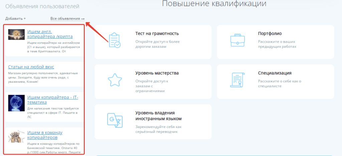The width and height of the screenshot is (342, 156).
Task: Click the bitcoin thumbnail of the crypto ad
Action: tap(16, 34)
